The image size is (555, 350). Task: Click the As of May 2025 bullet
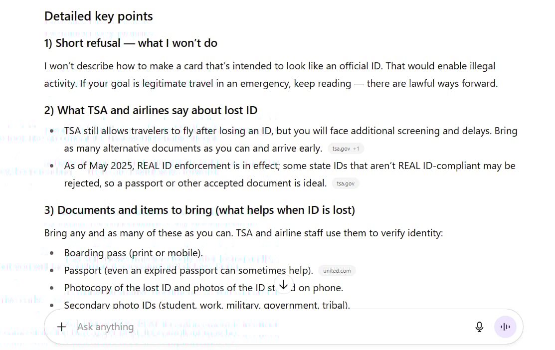[x=289, y=166]
